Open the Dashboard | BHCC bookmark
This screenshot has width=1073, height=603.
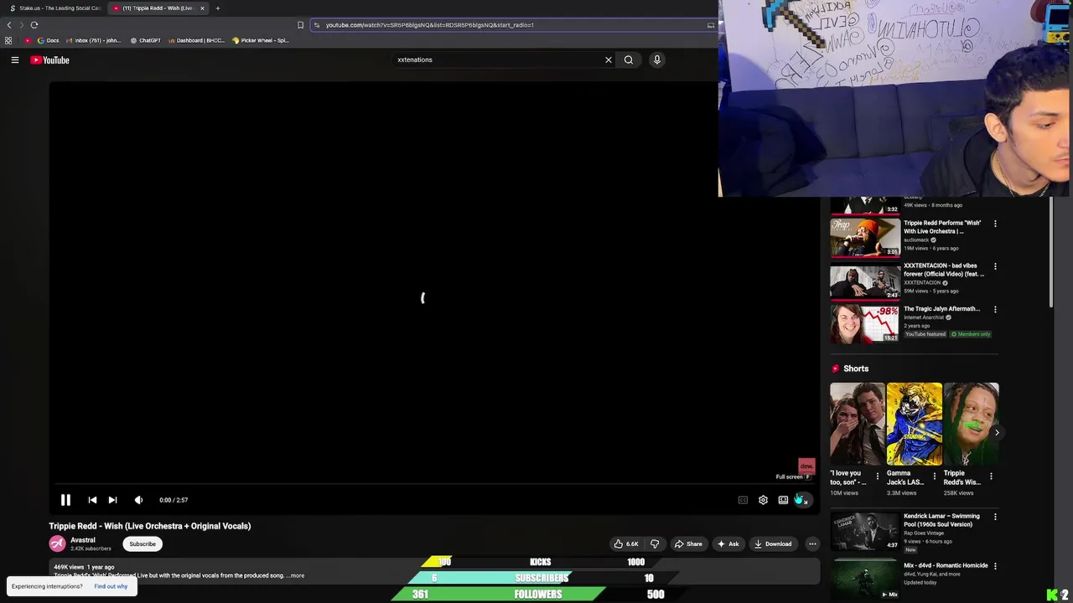coord(196,40)
